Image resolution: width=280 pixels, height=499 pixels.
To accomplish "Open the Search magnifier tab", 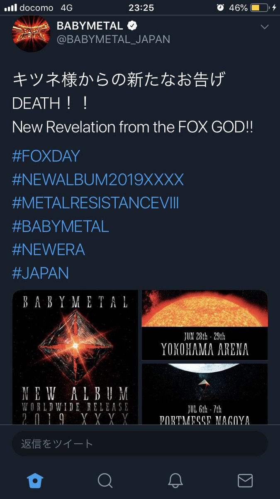I will tap(105, 480).
